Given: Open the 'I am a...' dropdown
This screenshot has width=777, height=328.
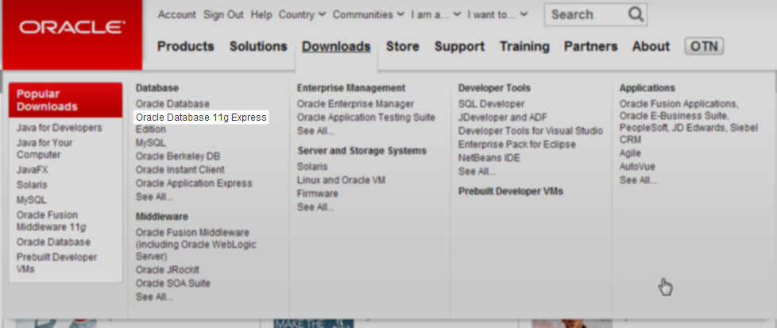Looking at the screenshot, I should click(435, 15).
